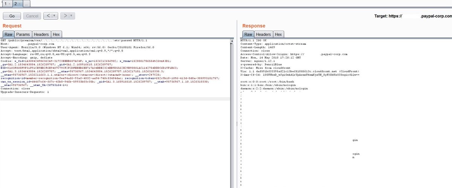Open the '...' new tab

click(27, 3)
